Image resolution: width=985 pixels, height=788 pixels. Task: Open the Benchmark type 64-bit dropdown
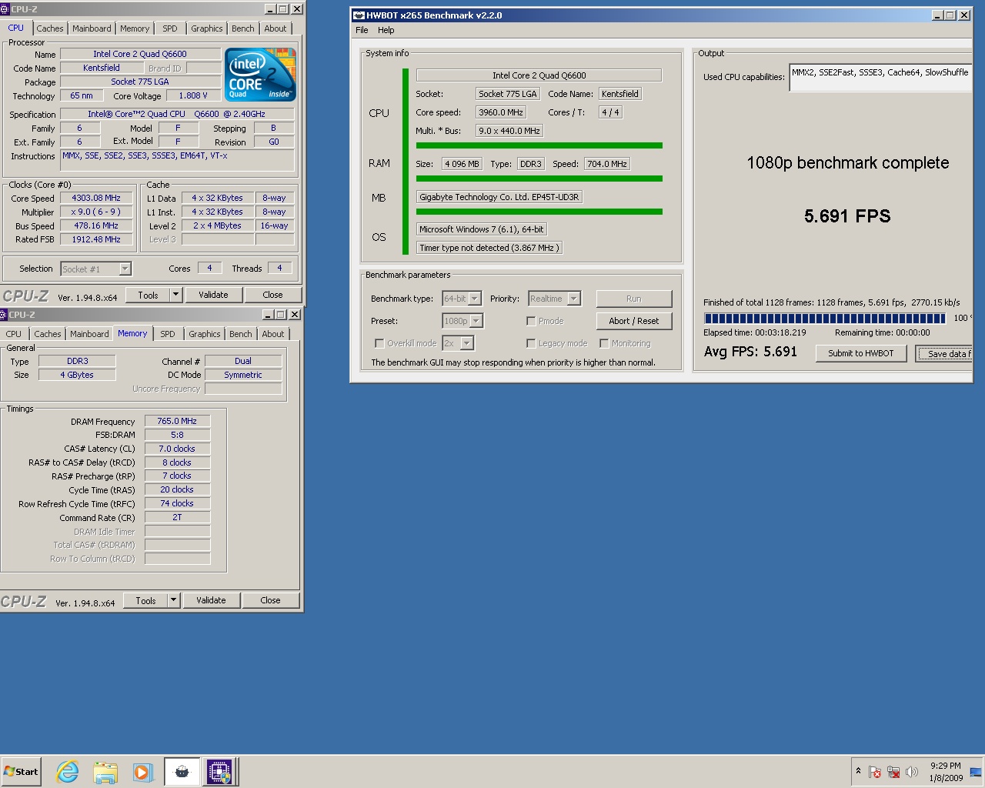tap(475, 299)
